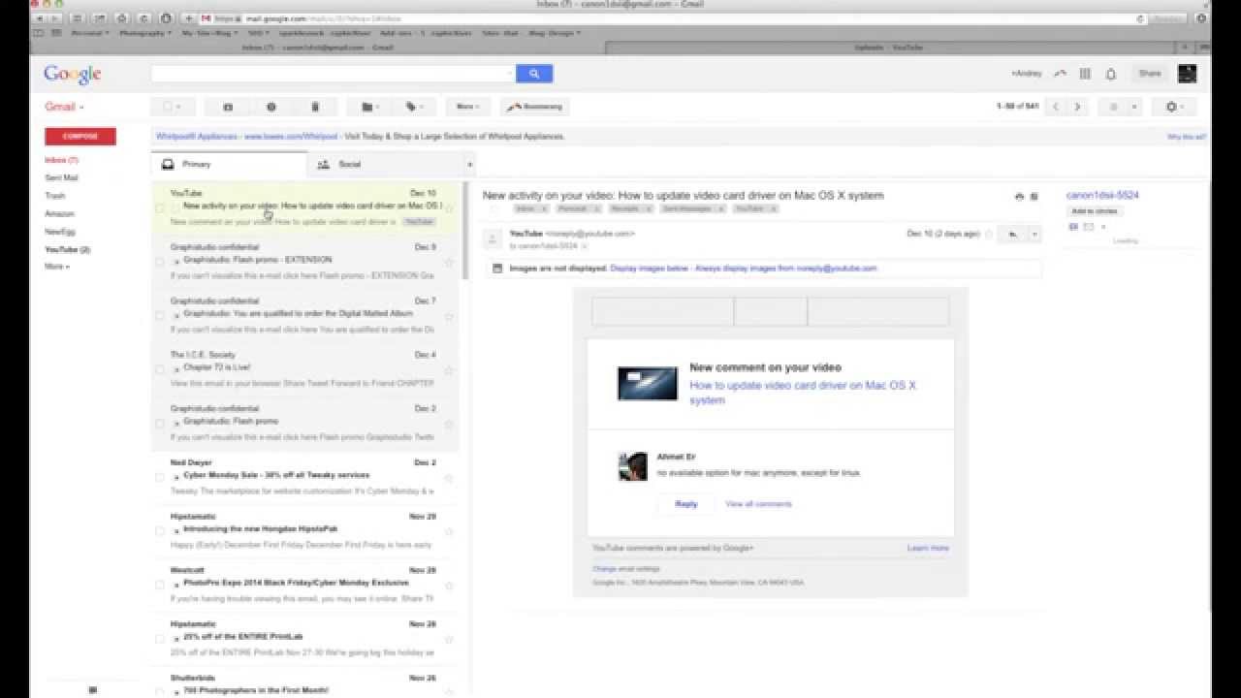The image size is (1241, 698).
Task: Open the reply options dropdown arrow
Action: click(x=1034, y=234)
